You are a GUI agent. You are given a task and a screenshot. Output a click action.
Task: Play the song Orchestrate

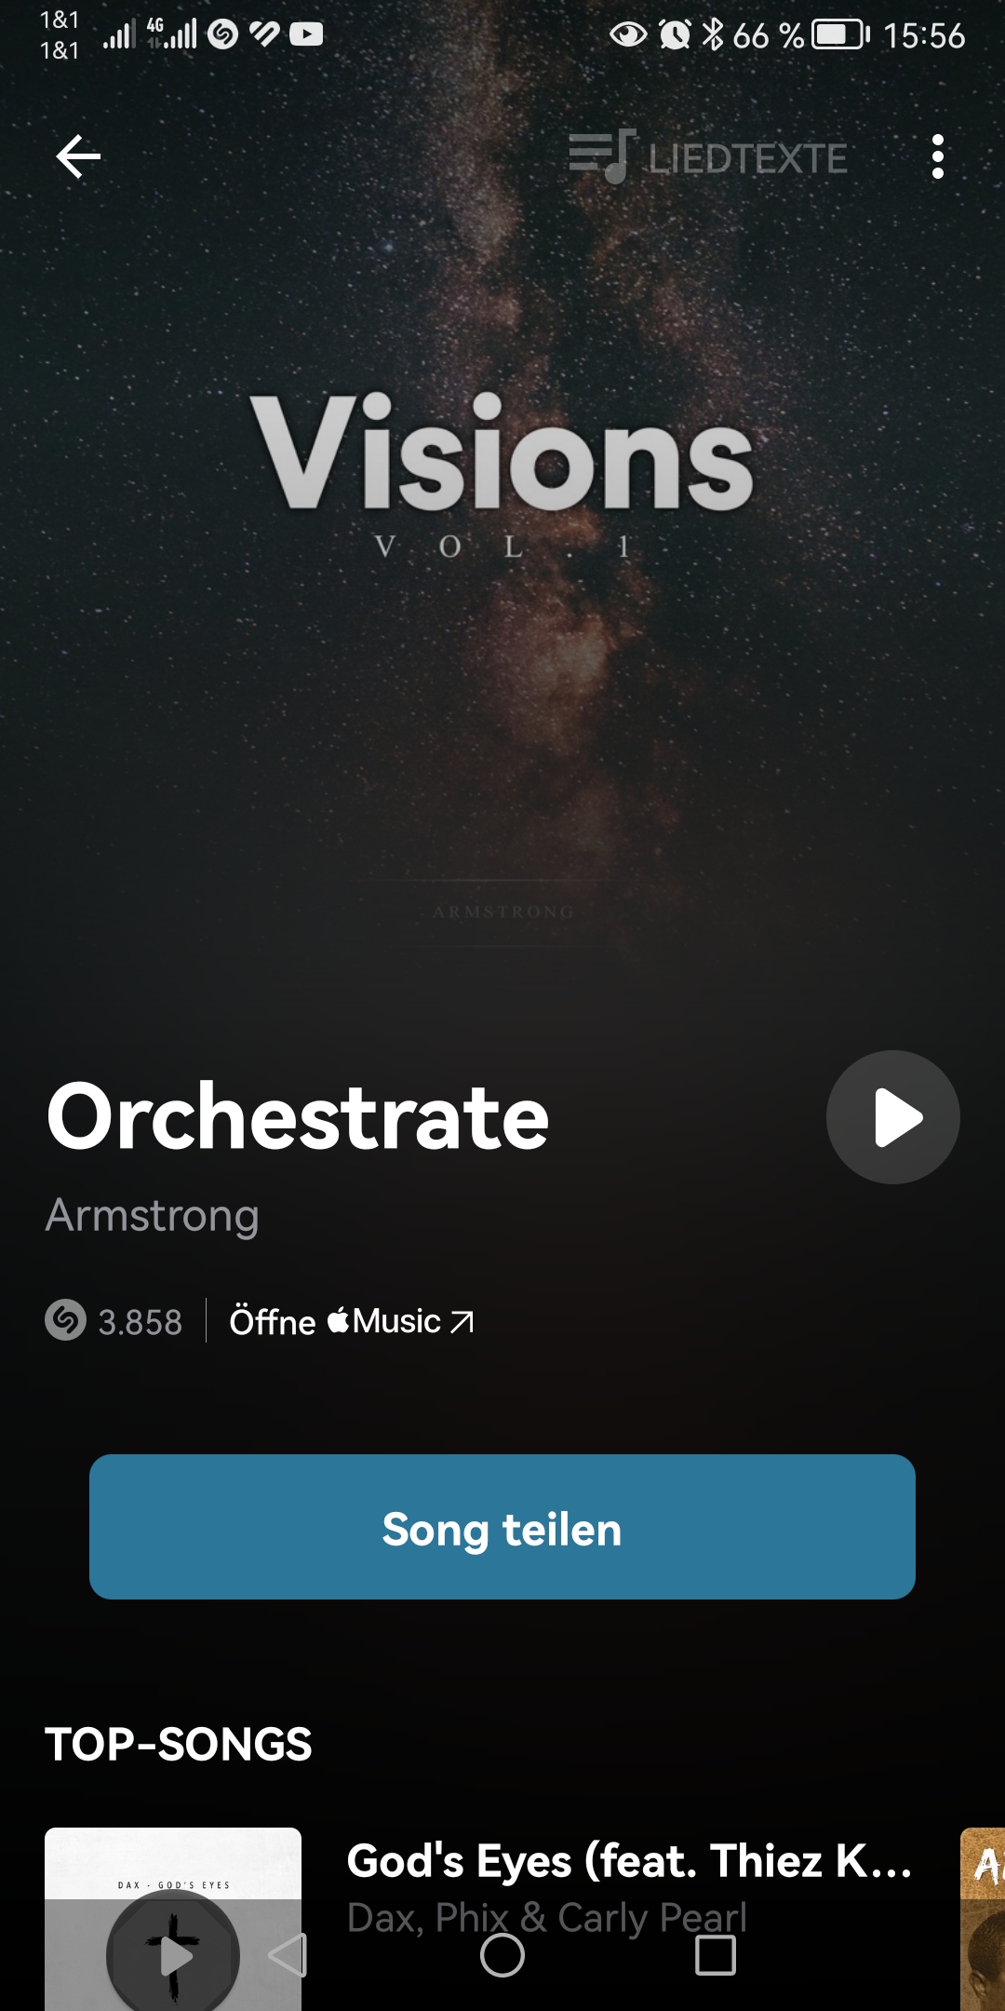tap(893, 1117)
